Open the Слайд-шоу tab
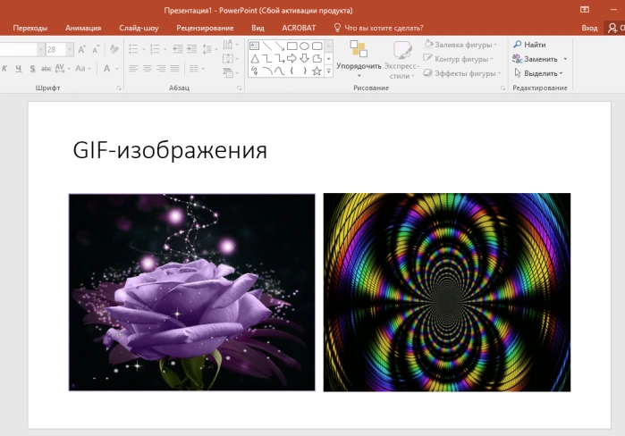Viewport: 625px width, 436px height. [139, 28]
